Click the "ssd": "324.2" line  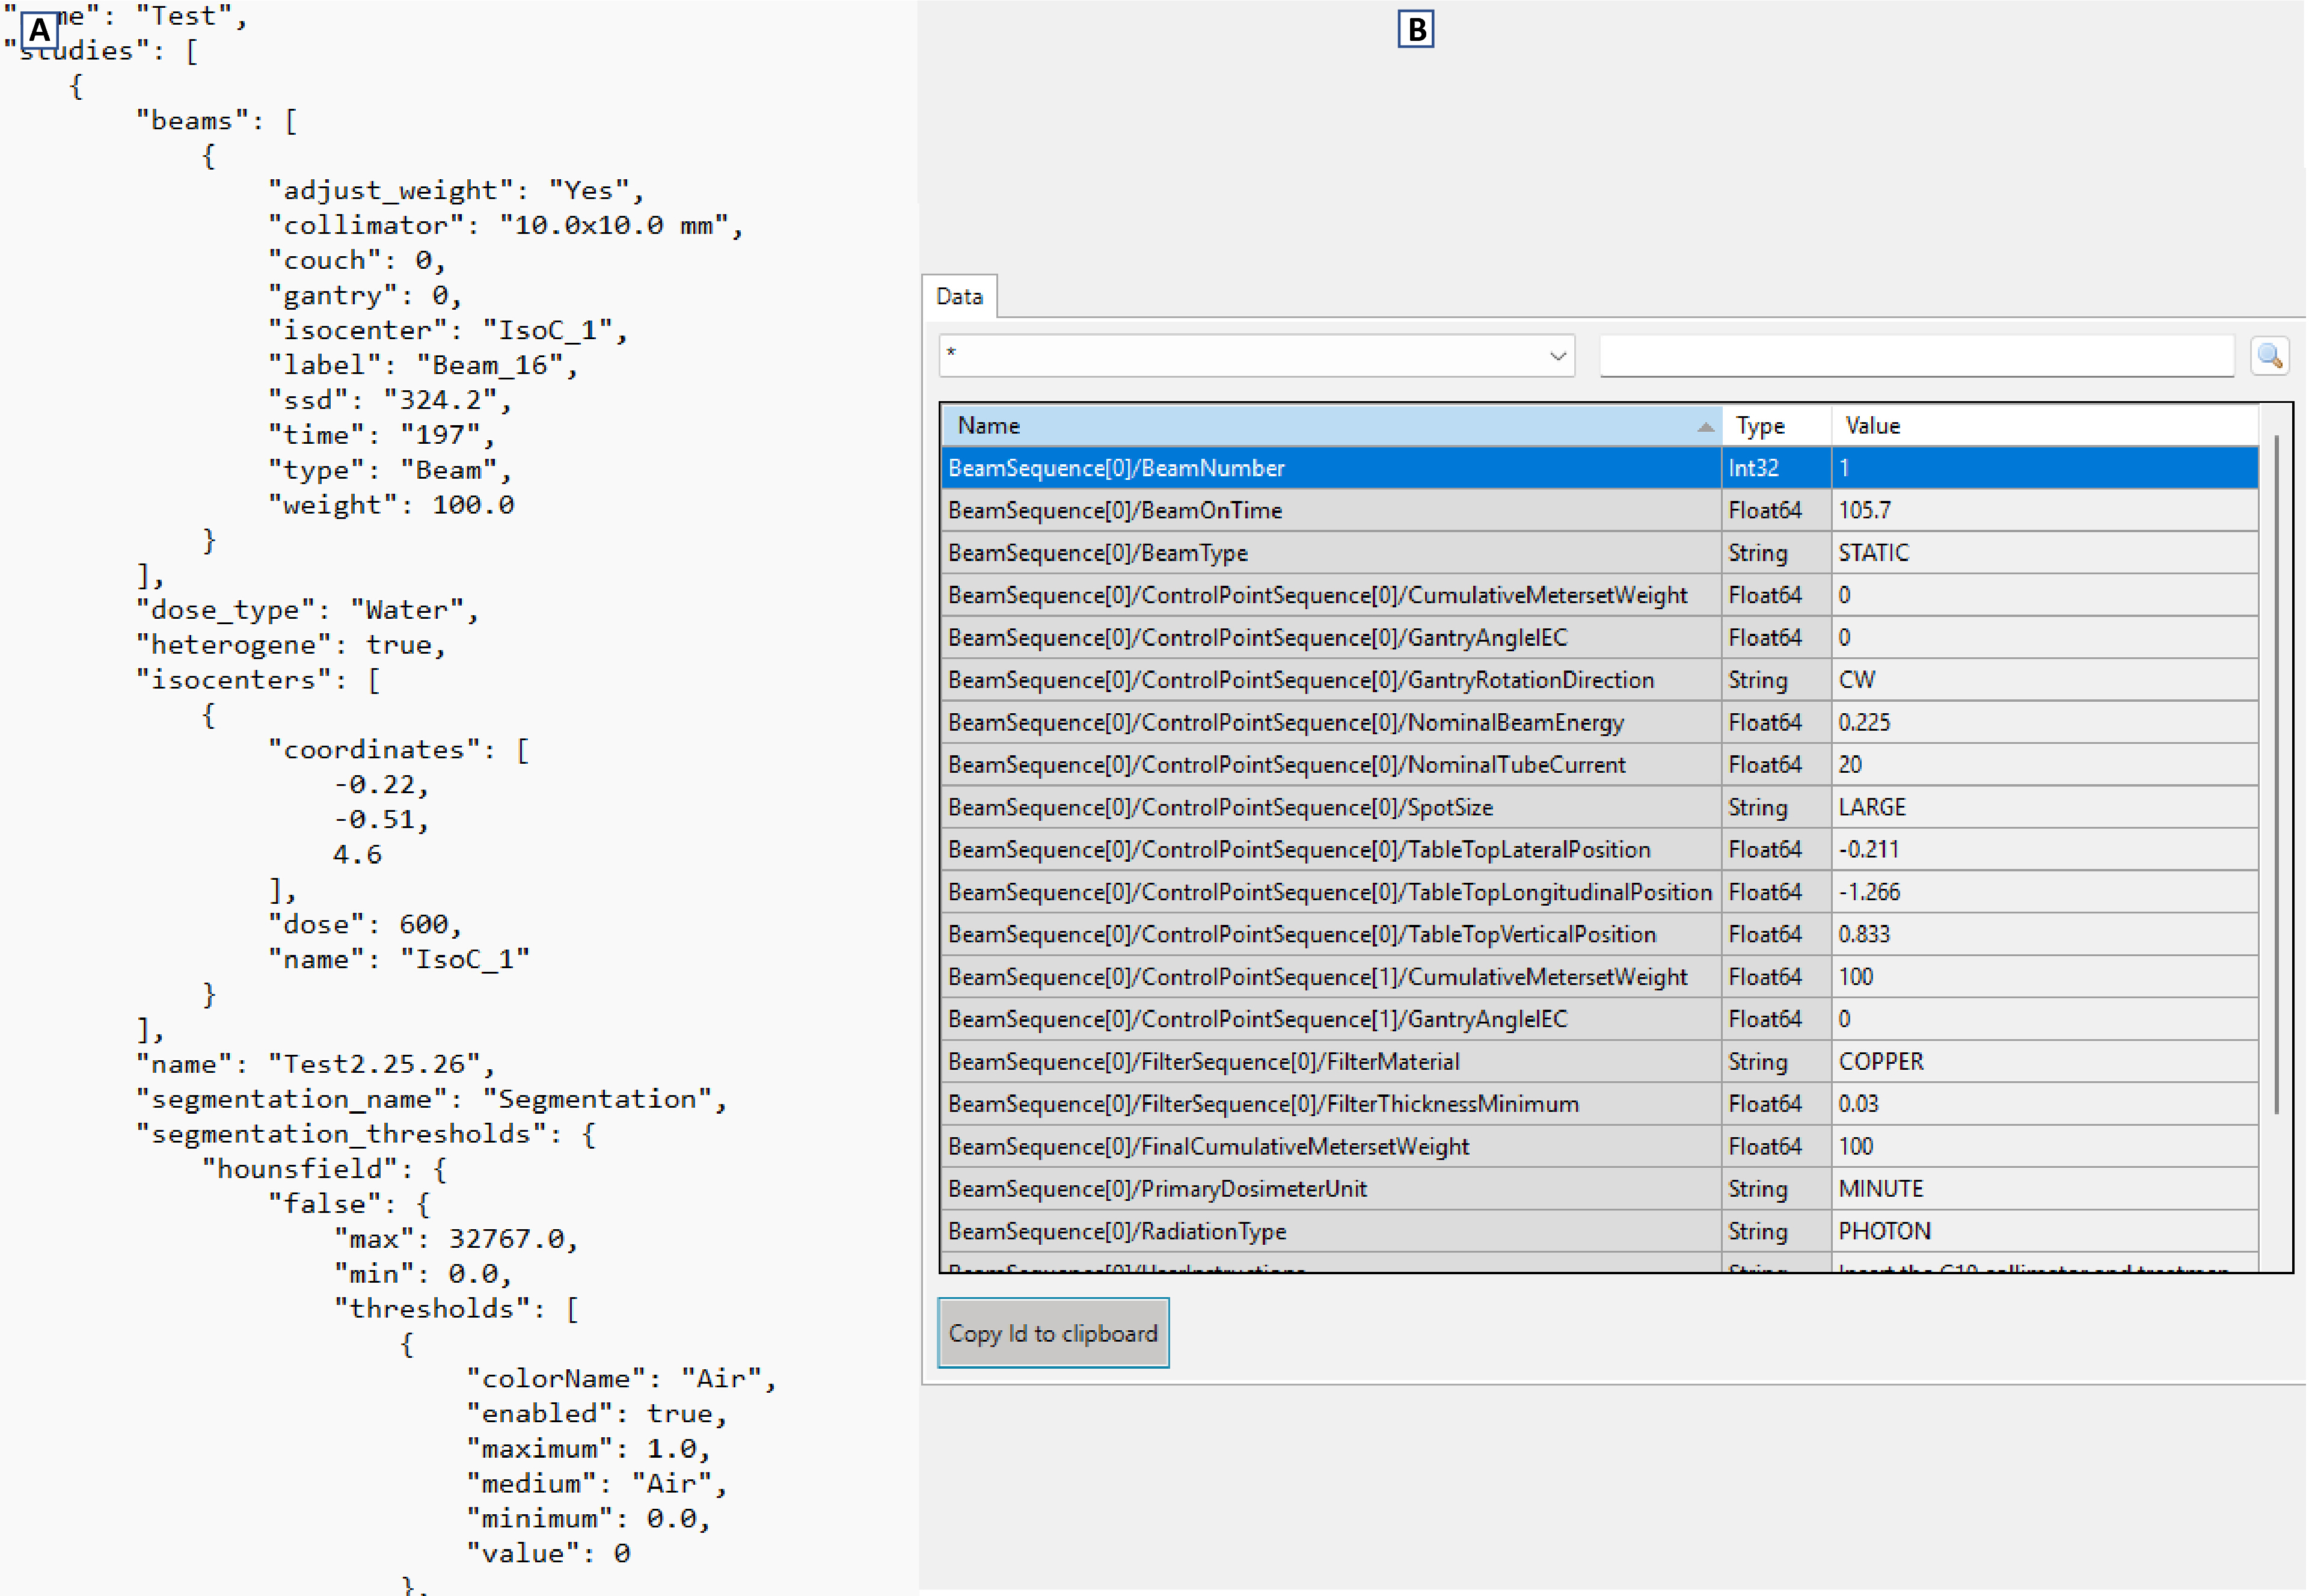click(x=390, y=400)
